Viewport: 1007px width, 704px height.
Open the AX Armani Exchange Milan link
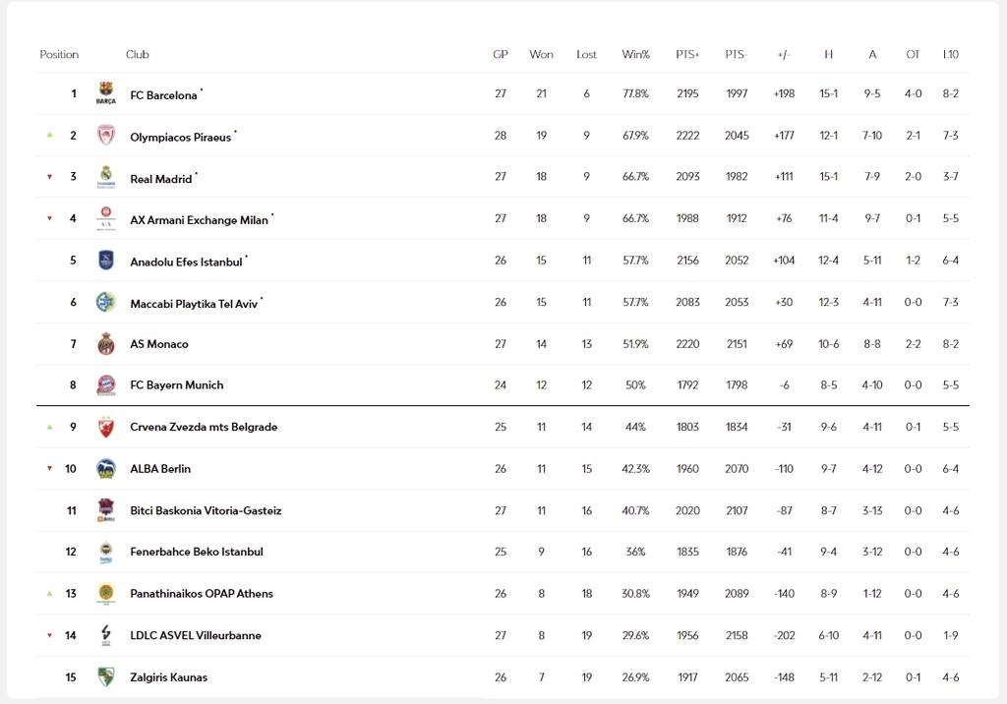click(199, 219)
